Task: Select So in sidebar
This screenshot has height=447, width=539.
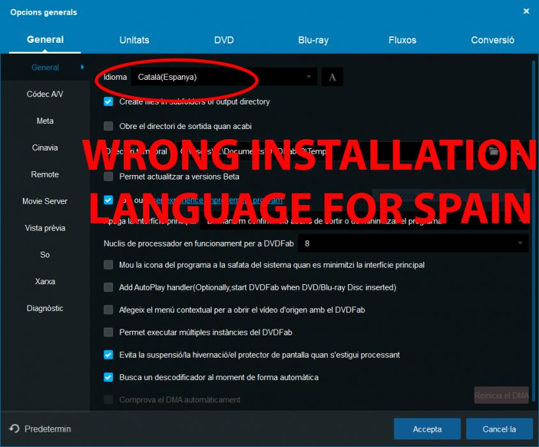Action: pos(45,255)
